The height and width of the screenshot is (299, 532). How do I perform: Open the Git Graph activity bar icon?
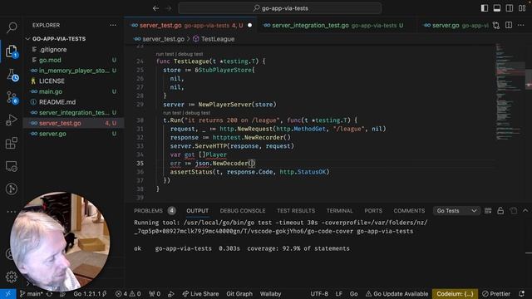[12, 189]
